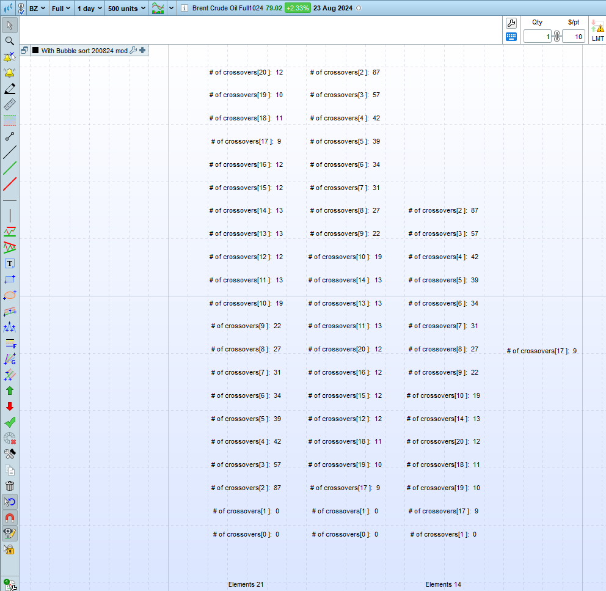Click the Brent Crude Oil Full1024 title
This screenshot has width=606, height=591.
(x=228, y=8)
